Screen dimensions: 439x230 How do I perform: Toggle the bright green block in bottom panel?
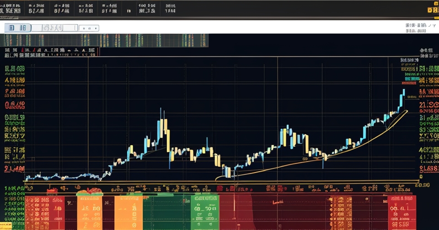(204, 212)
